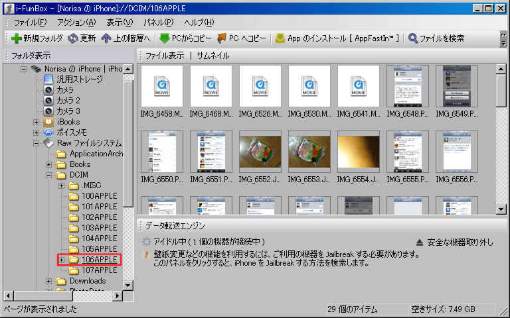Expand the ボイスメモ tree node

pos(36,132)
